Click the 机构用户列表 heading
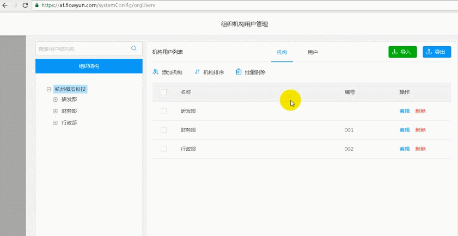The width and height of the screenshot is (458, 236). pyautogui.click(x=168, y=52)
